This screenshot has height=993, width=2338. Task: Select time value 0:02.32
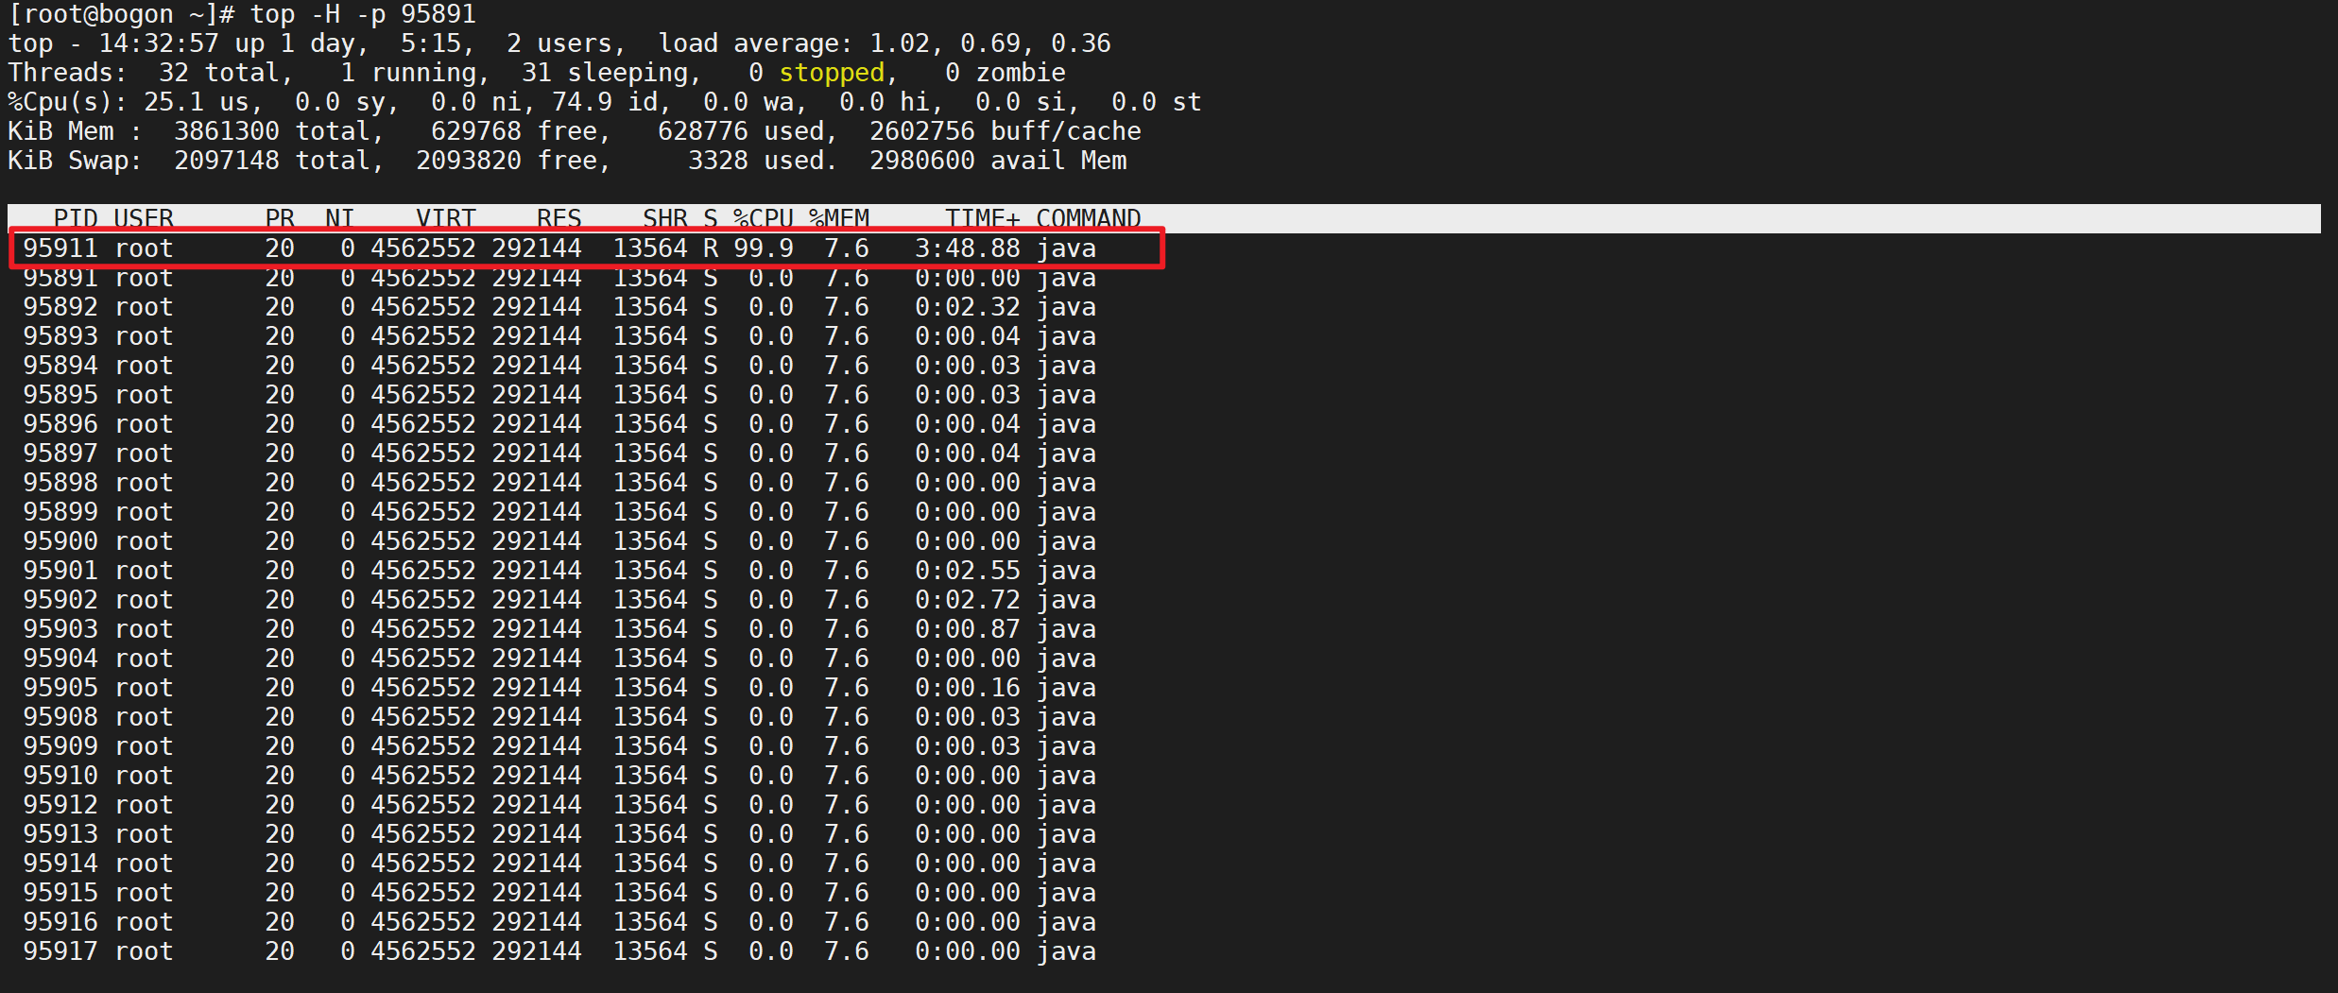968,307
